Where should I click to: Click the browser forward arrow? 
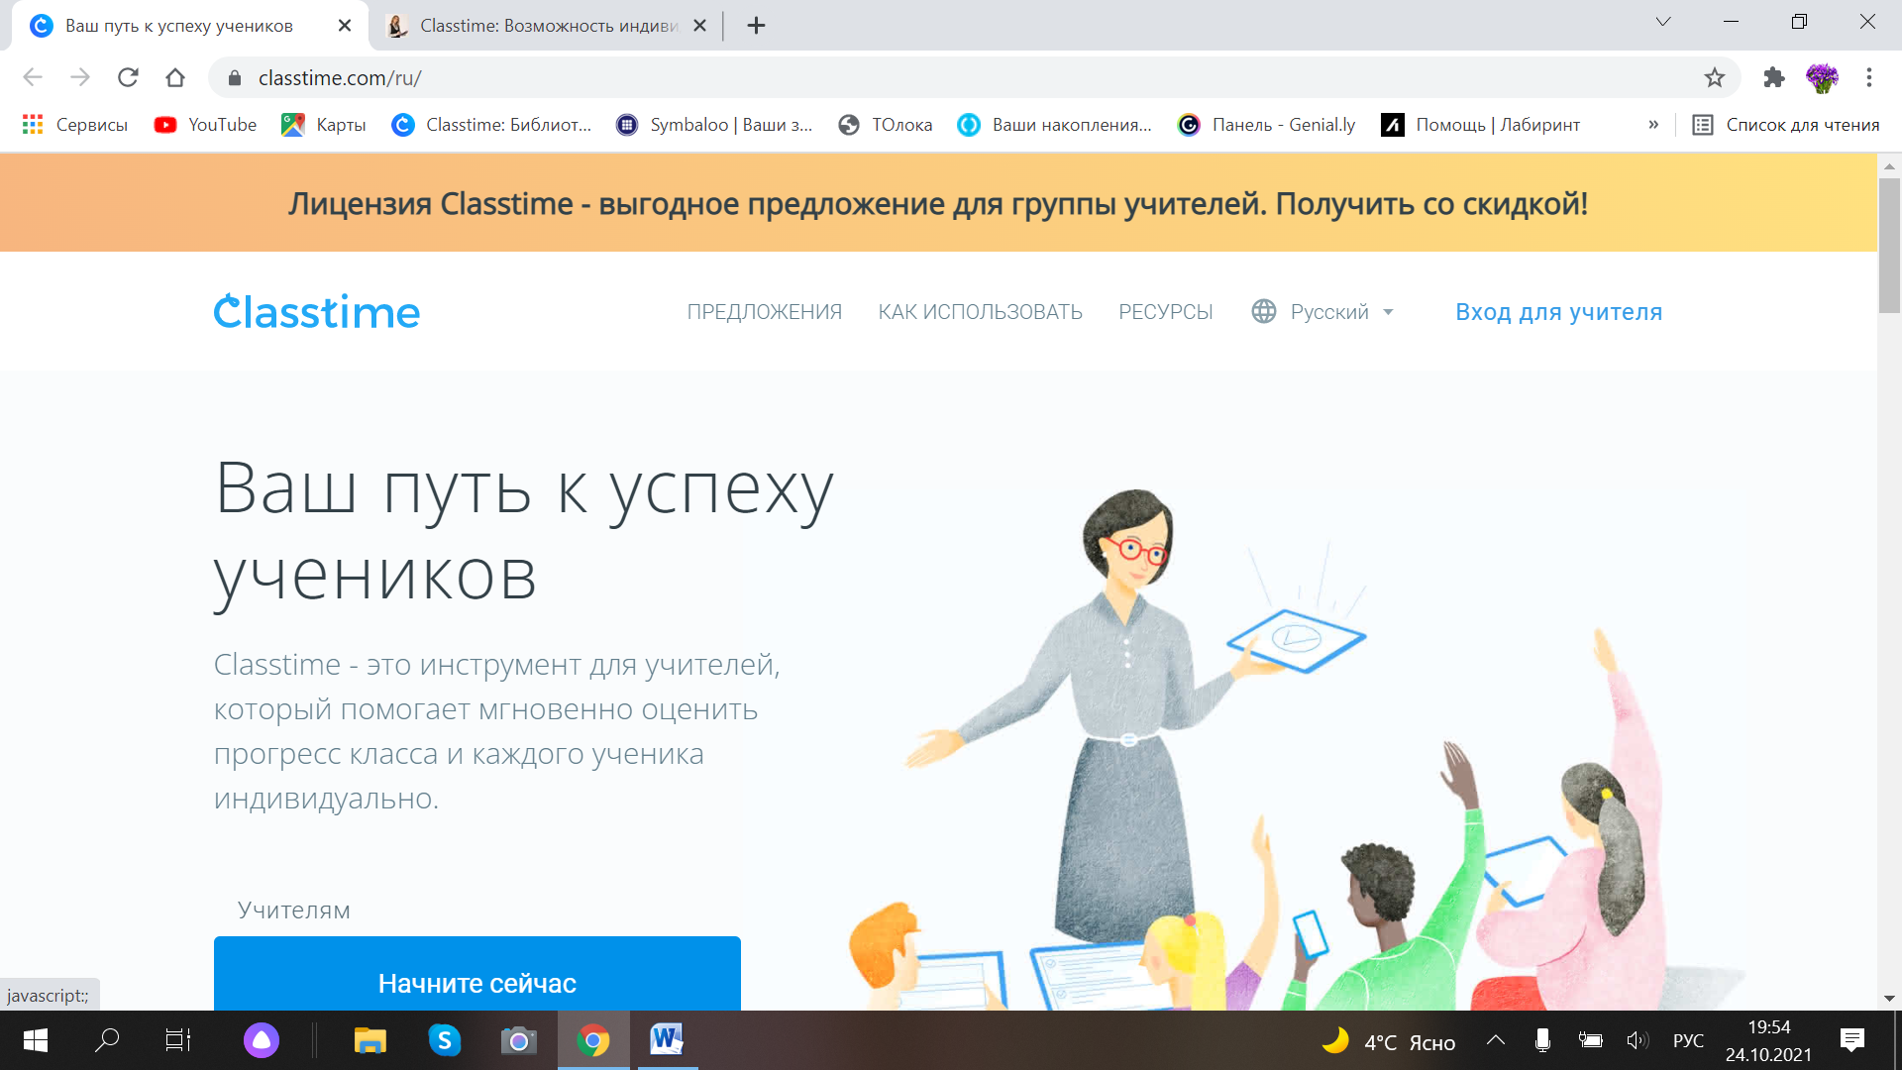click(x=80, y=77)
